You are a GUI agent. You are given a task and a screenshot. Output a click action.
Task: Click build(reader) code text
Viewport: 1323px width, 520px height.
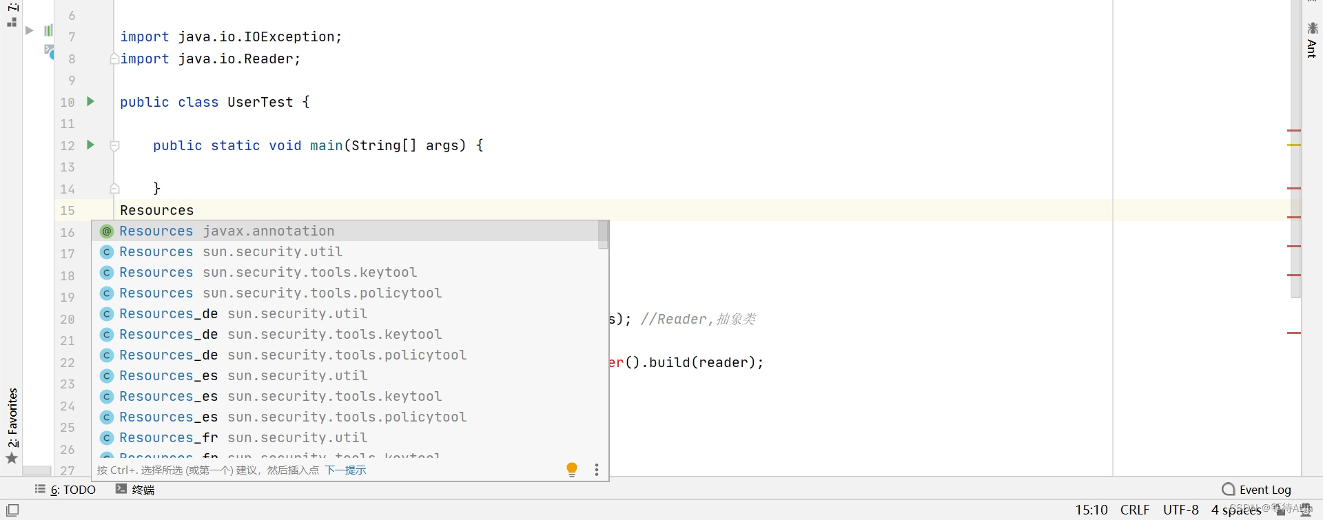pos(702,362)
